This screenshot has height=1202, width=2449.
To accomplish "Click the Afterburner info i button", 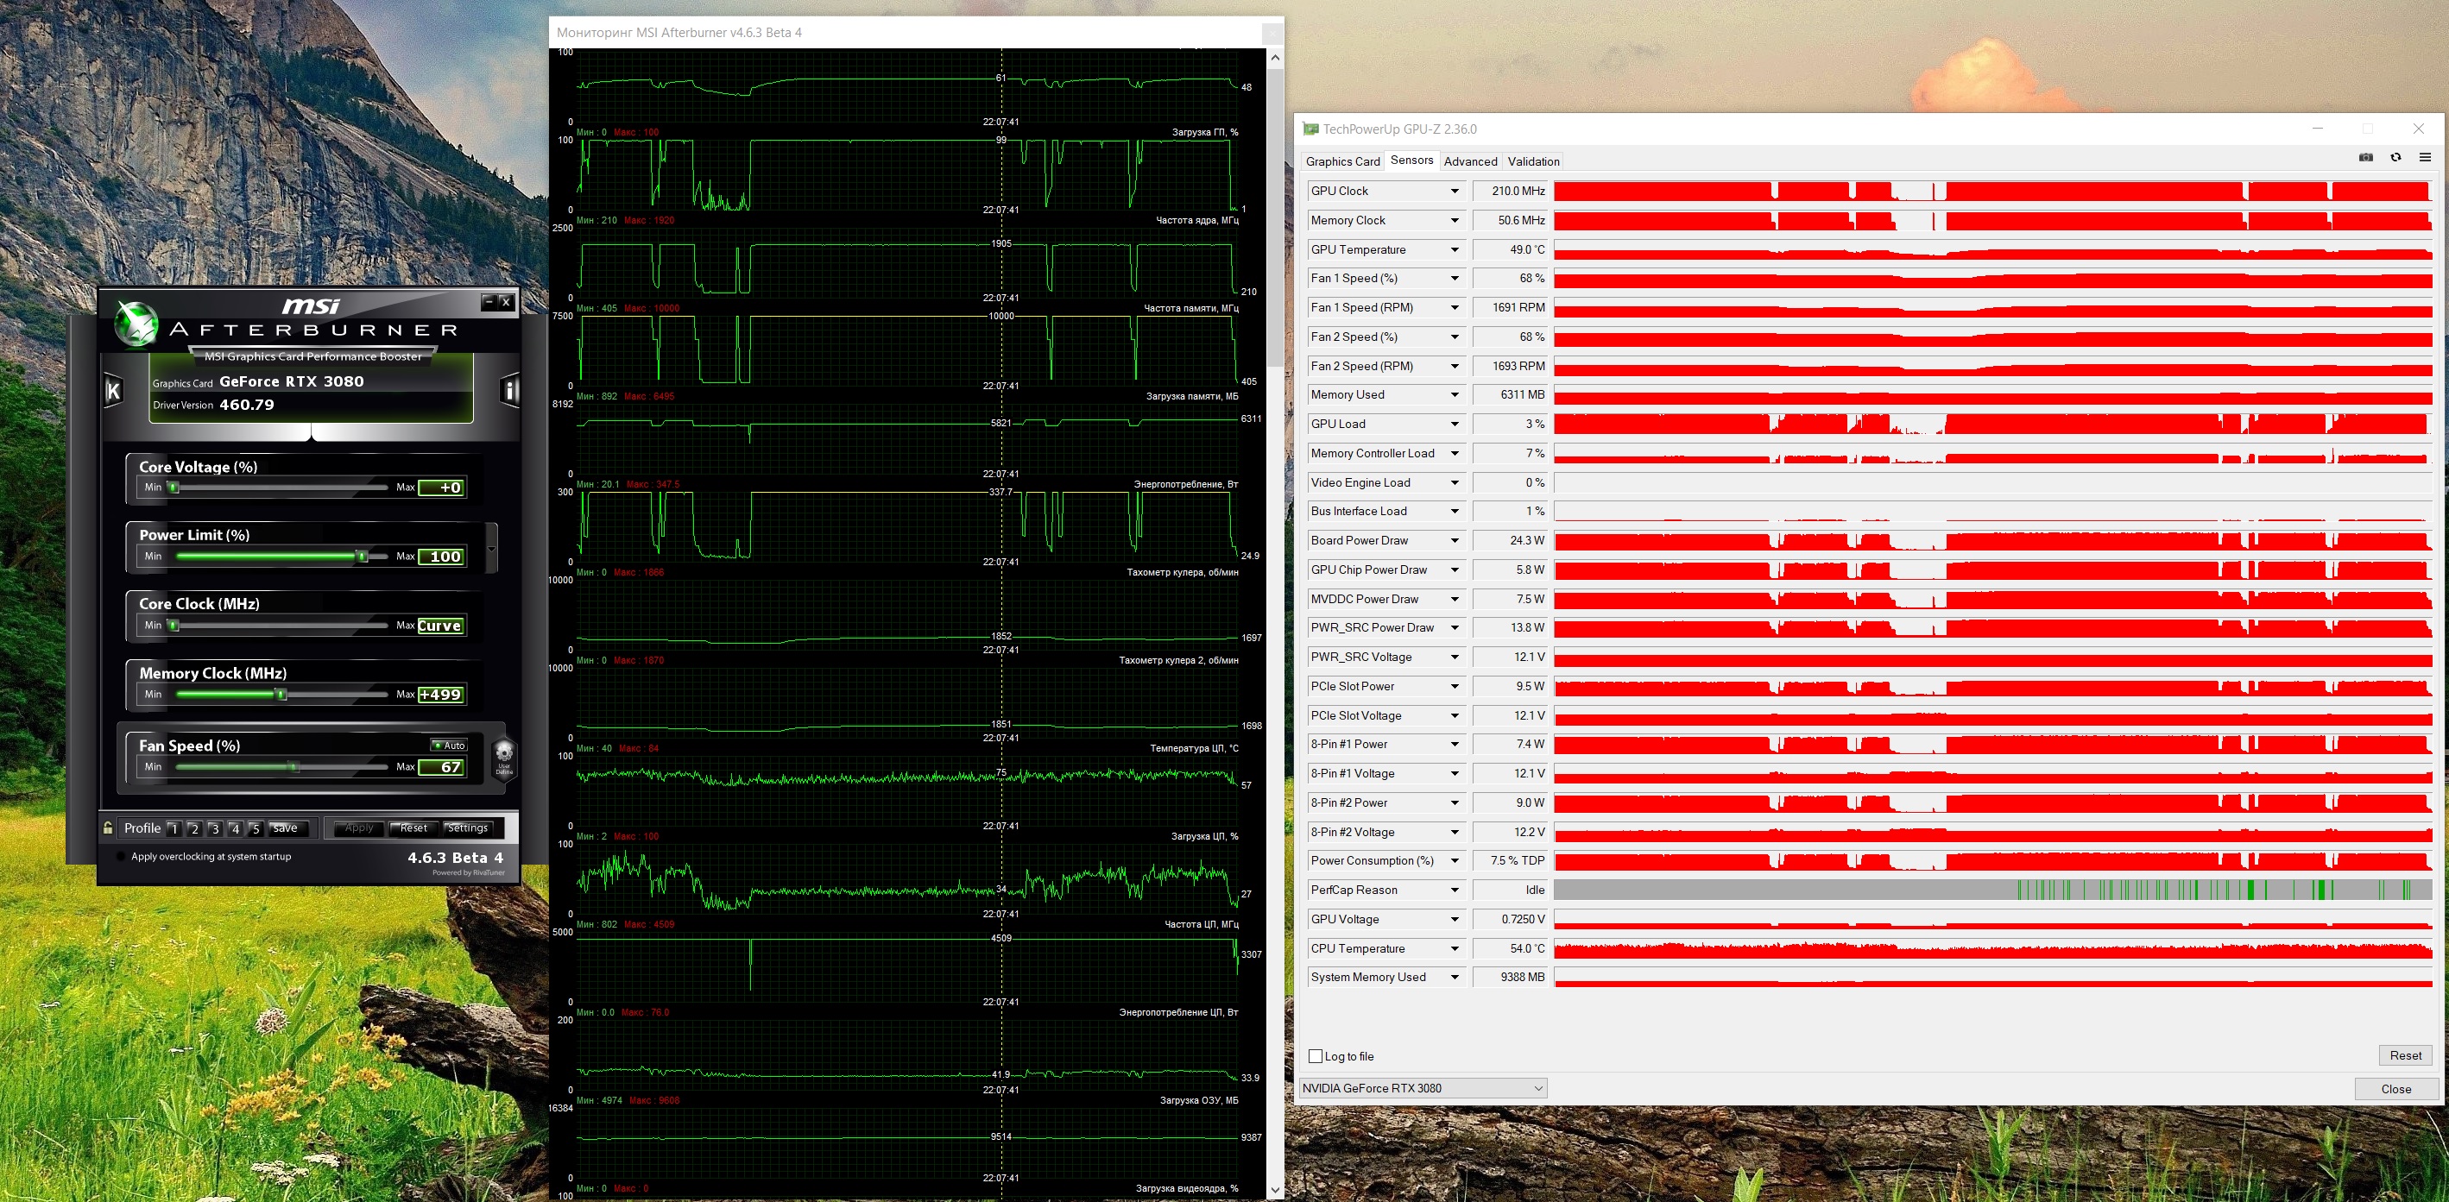I will coord(509,391).
